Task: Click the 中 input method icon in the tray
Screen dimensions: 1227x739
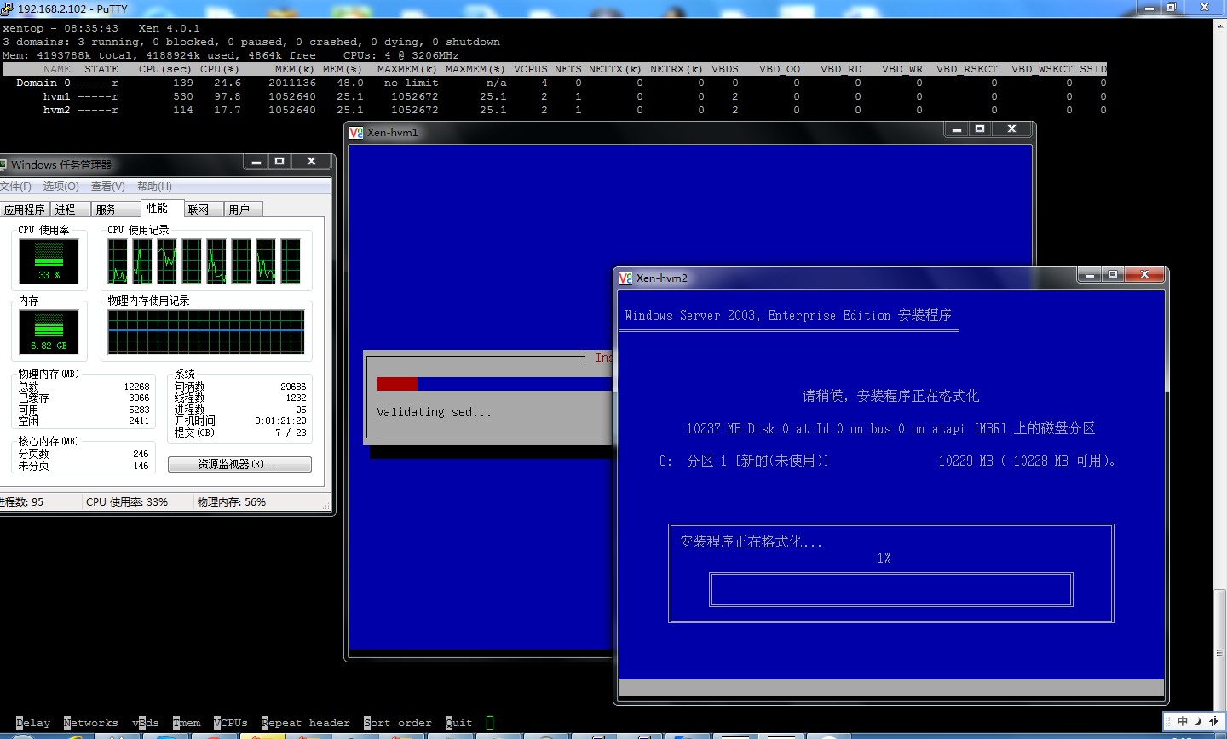Action: [1182, 721]
